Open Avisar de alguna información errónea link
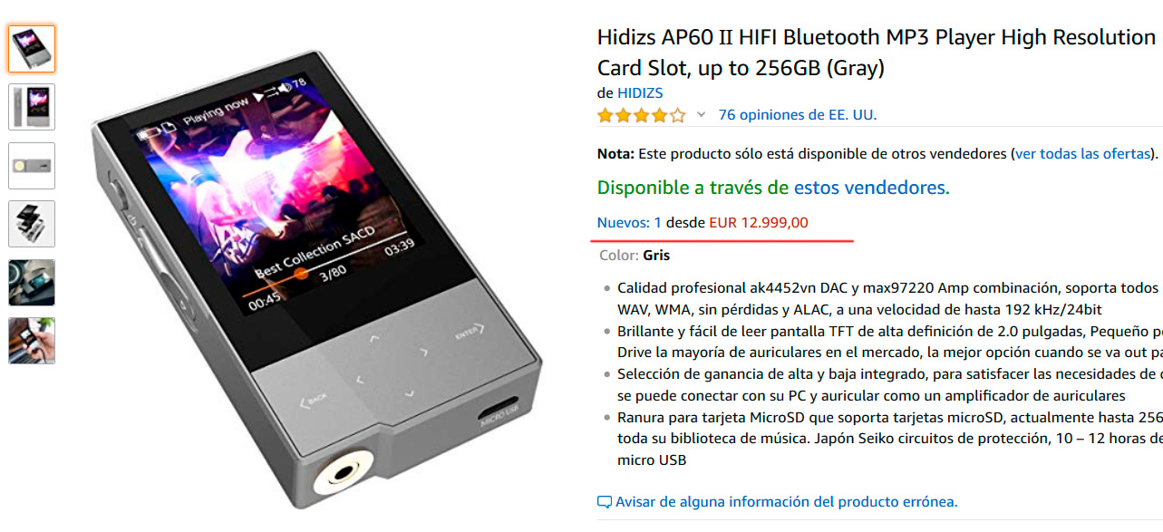 [786, 501]
